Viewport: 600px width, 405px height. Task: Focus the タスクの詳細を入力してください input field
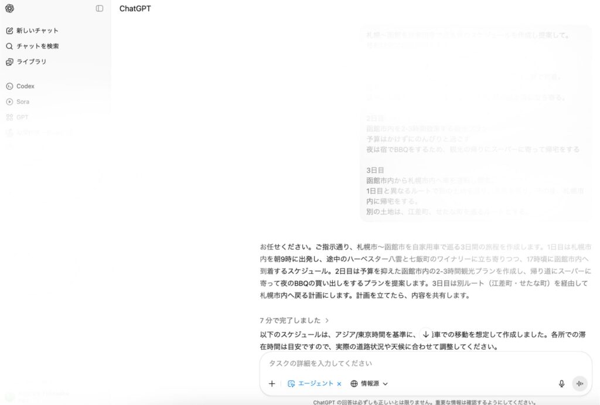pyautogui.click(x=410, y=363)
